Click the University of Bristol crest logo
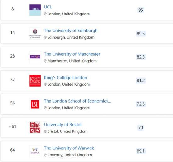The height and width of the screenshot is (162, 173). 35,127
